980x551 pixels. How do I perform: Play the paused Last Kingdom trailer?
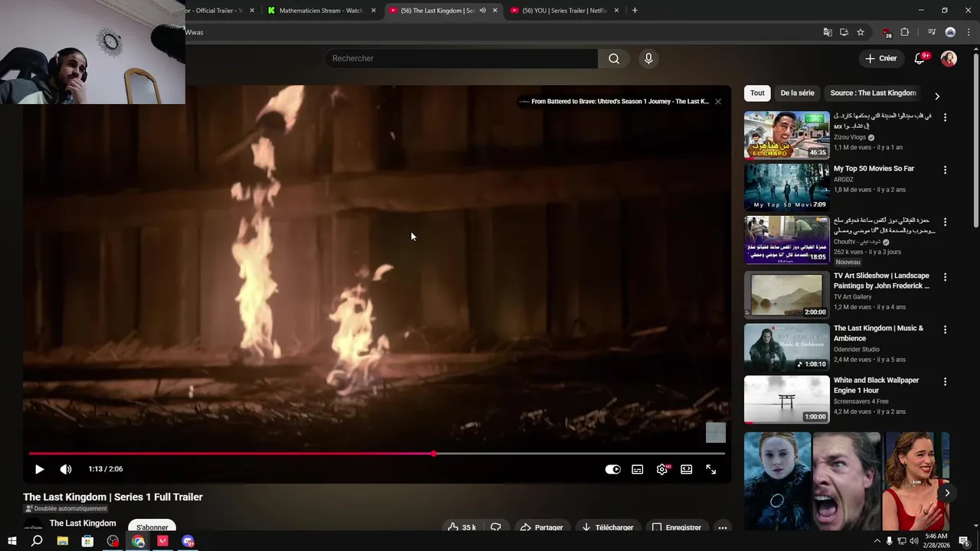click(40, 469)
